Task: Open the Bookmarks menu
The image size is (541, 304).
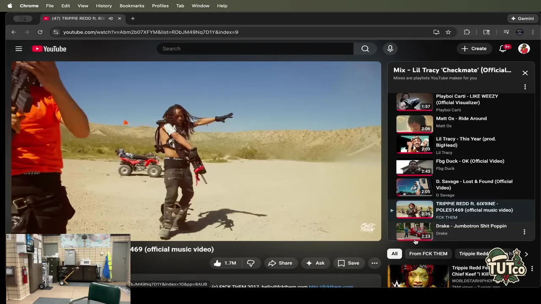Action: (132, 6)
